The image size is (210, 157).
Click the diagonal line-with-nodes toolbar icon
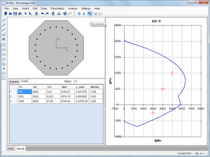[70, 14]
